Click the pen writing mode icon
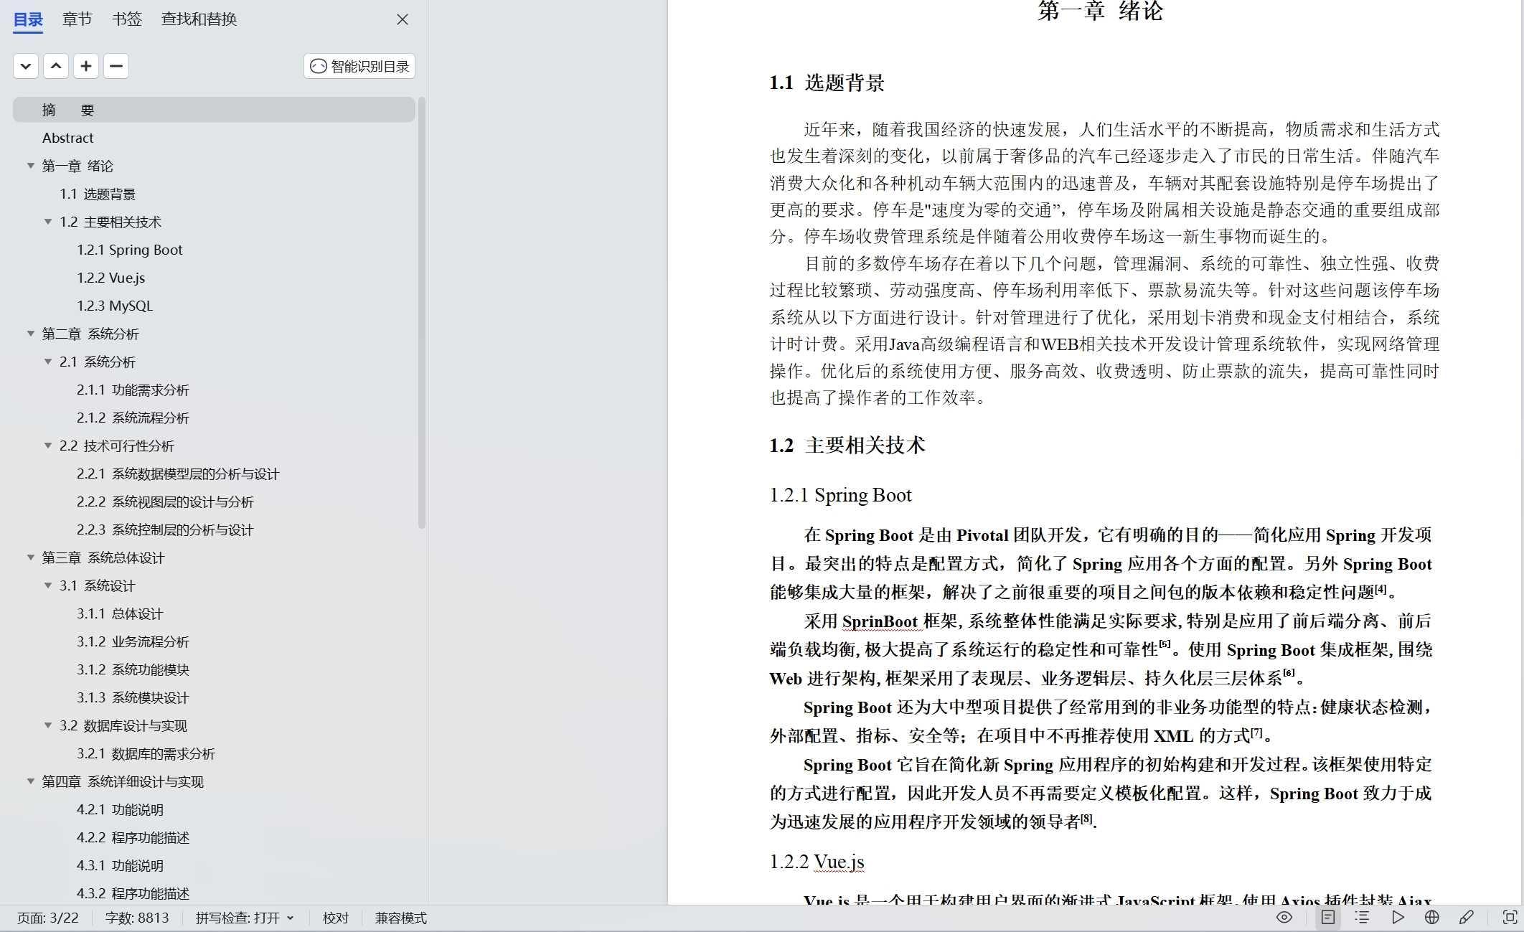1524x932 pixels. [1466, 918]
